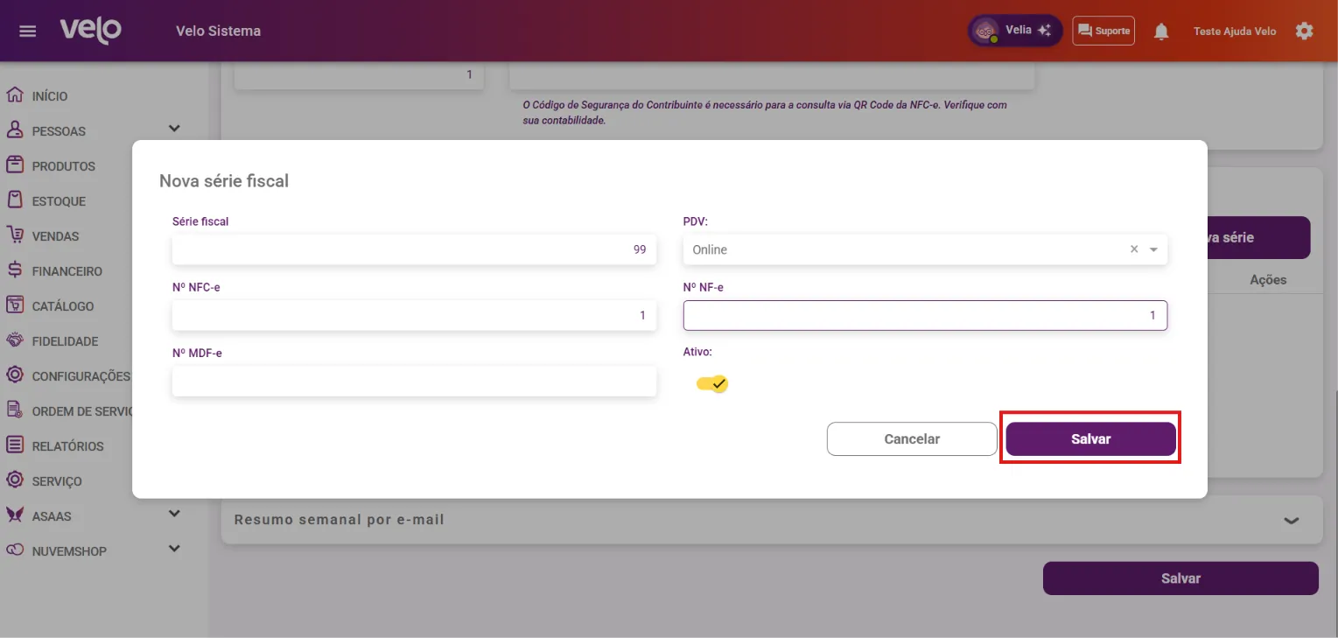Click the Produtos box icon
Viewport: 1338px width, 638px height.
coord(14,165)
